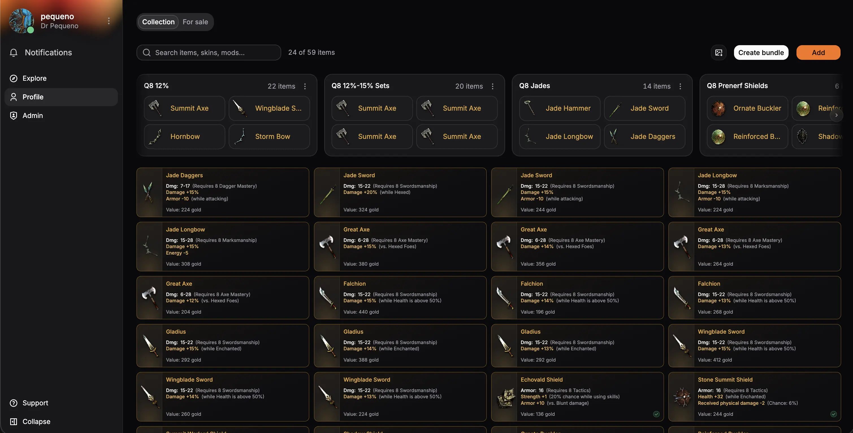Image resolution: width=853 pixels, height=433 pixels.
Task: Click the image export icon beside Create bundle
Action: (x=718, y=53)
